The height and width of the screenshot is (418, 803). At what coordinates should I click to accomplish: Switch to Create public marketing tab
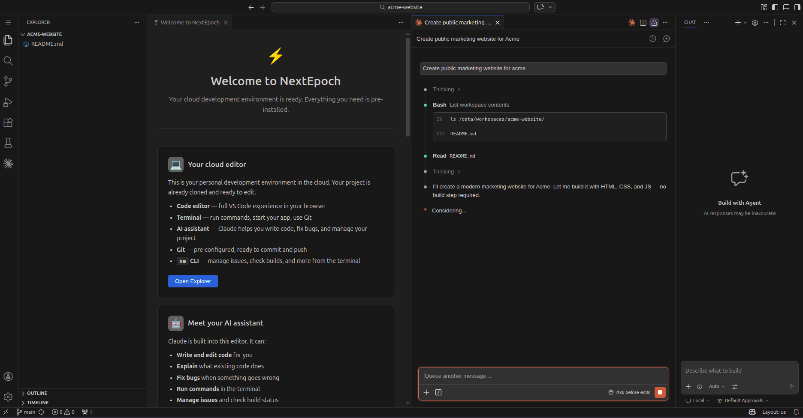click(458, 23)
